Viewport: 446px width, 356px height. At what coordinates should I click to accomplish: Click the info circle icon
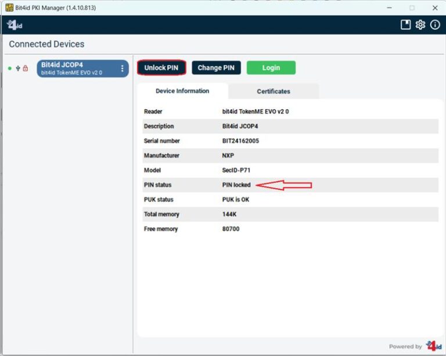tap(435, 25)
